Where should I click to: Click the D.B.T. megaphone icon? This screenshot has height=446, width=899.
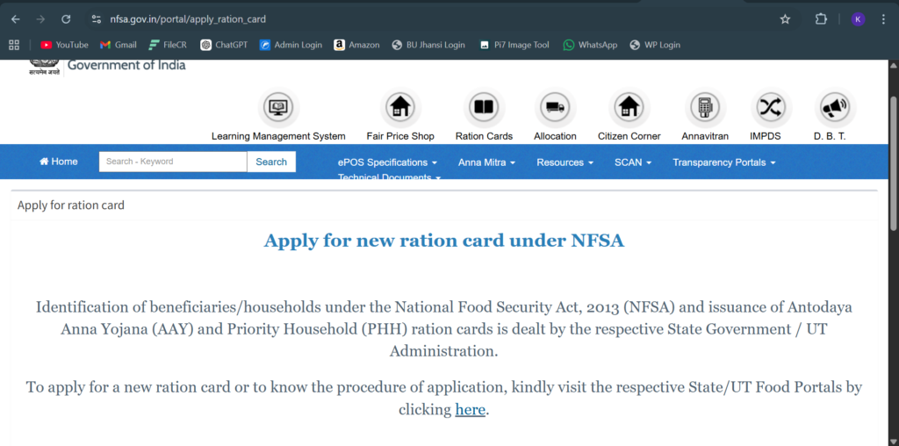834,108
